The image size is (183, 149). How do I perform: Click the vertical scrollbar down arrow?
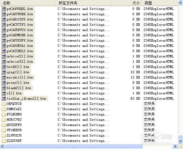[x=181, y=141]
